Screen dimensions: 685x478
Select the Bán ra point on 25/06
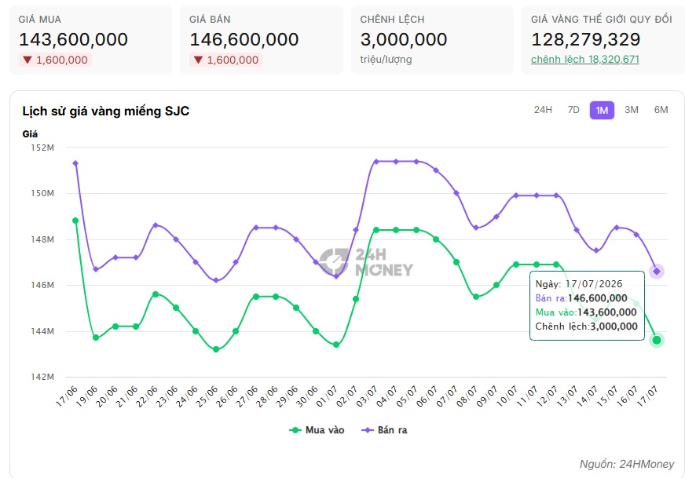coord(216,280)
